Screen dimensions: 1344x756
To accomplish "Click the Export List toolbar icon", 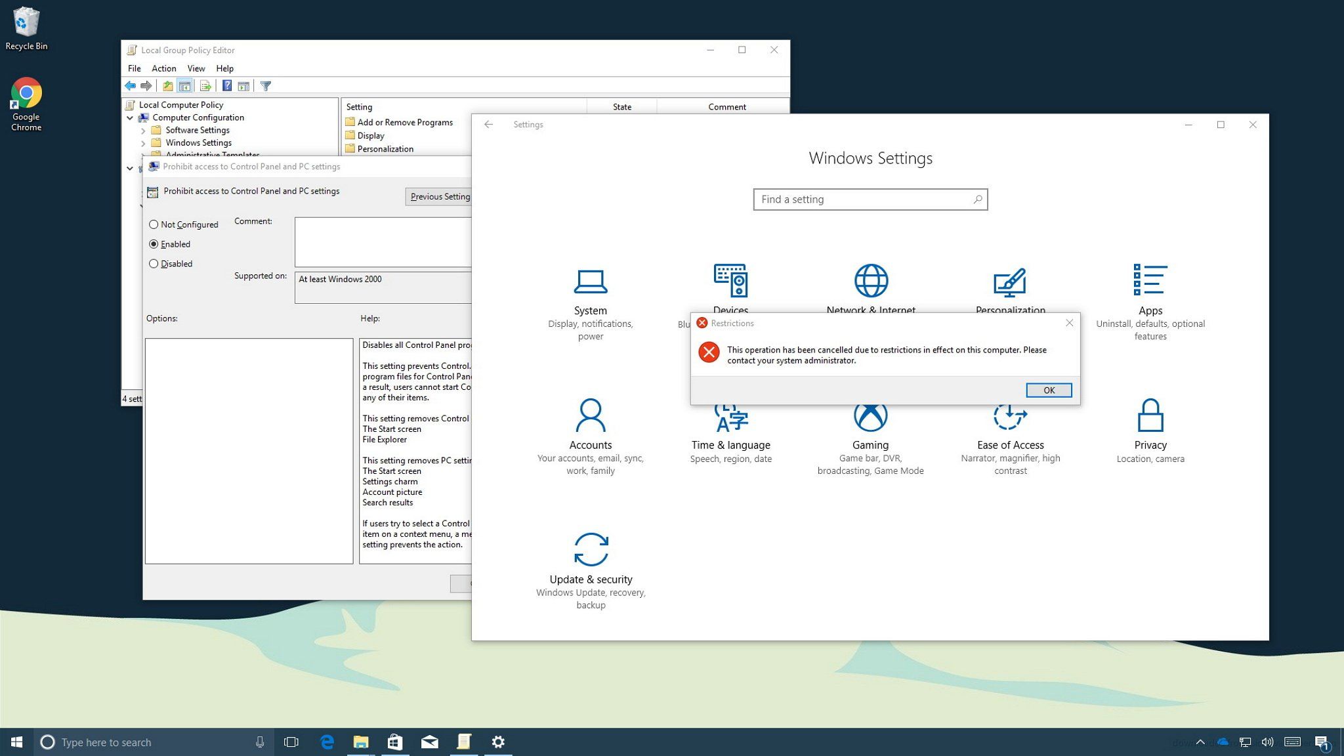I will [x=205, y=86].
